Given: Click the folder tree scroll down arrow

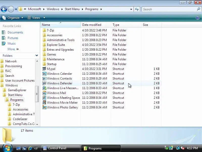Looking at the screenshot, I should 37,124.
